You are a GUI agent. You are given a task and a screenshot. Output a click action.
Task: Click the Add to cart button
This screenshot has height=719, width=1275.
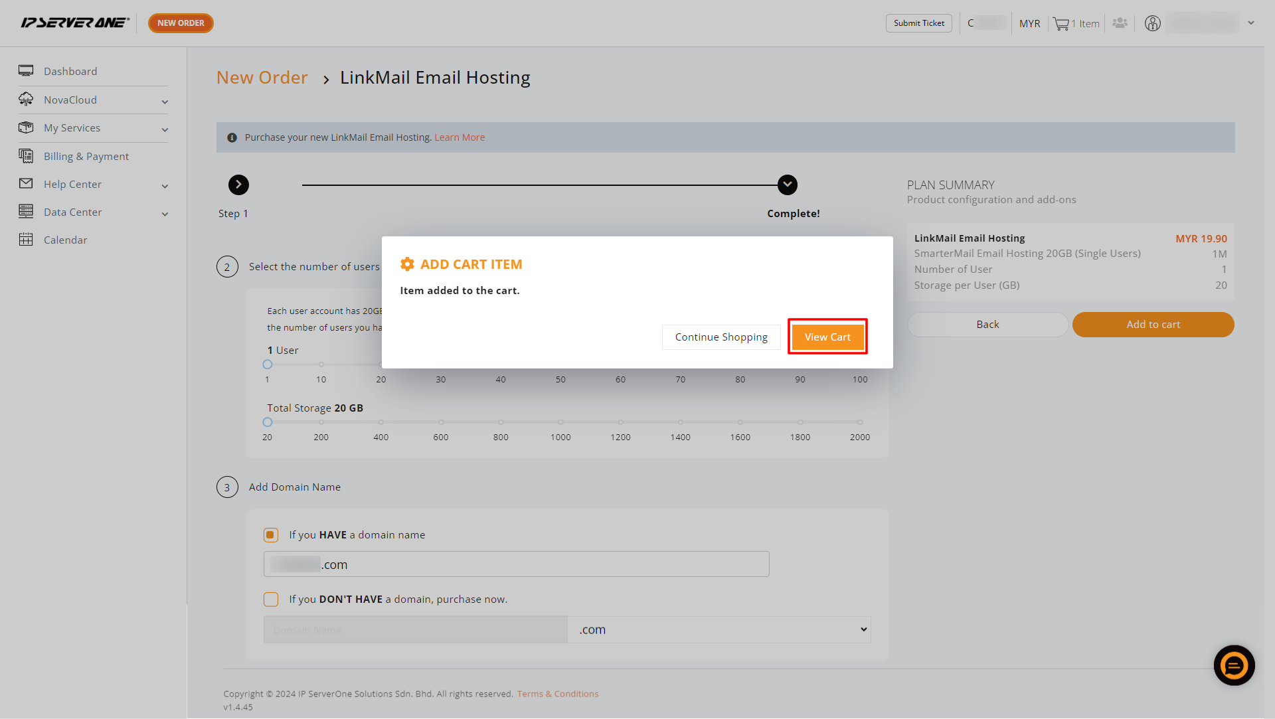pyautogui.click(x=1153, y=325)
